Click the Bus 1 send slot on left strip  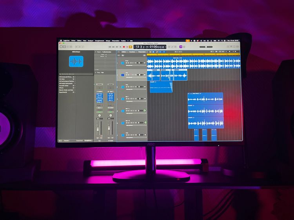(x=100, y=108)
